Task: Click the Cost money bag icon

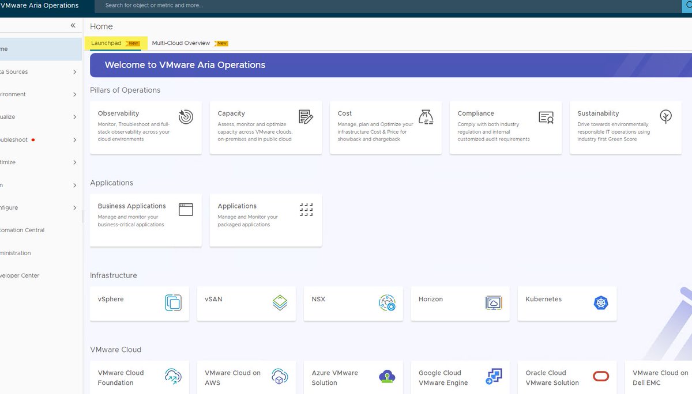Action: [426, 117]
